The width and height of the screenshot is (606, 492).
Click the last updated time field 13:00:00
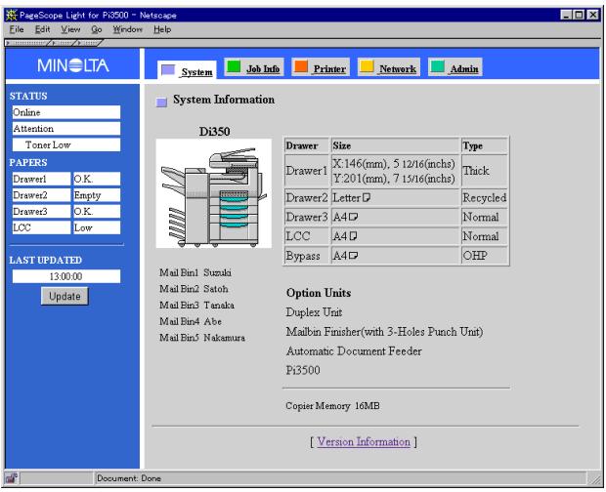click(66, 276)
